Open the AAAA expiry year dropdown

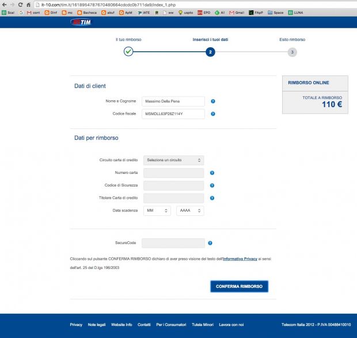(190, 211)
